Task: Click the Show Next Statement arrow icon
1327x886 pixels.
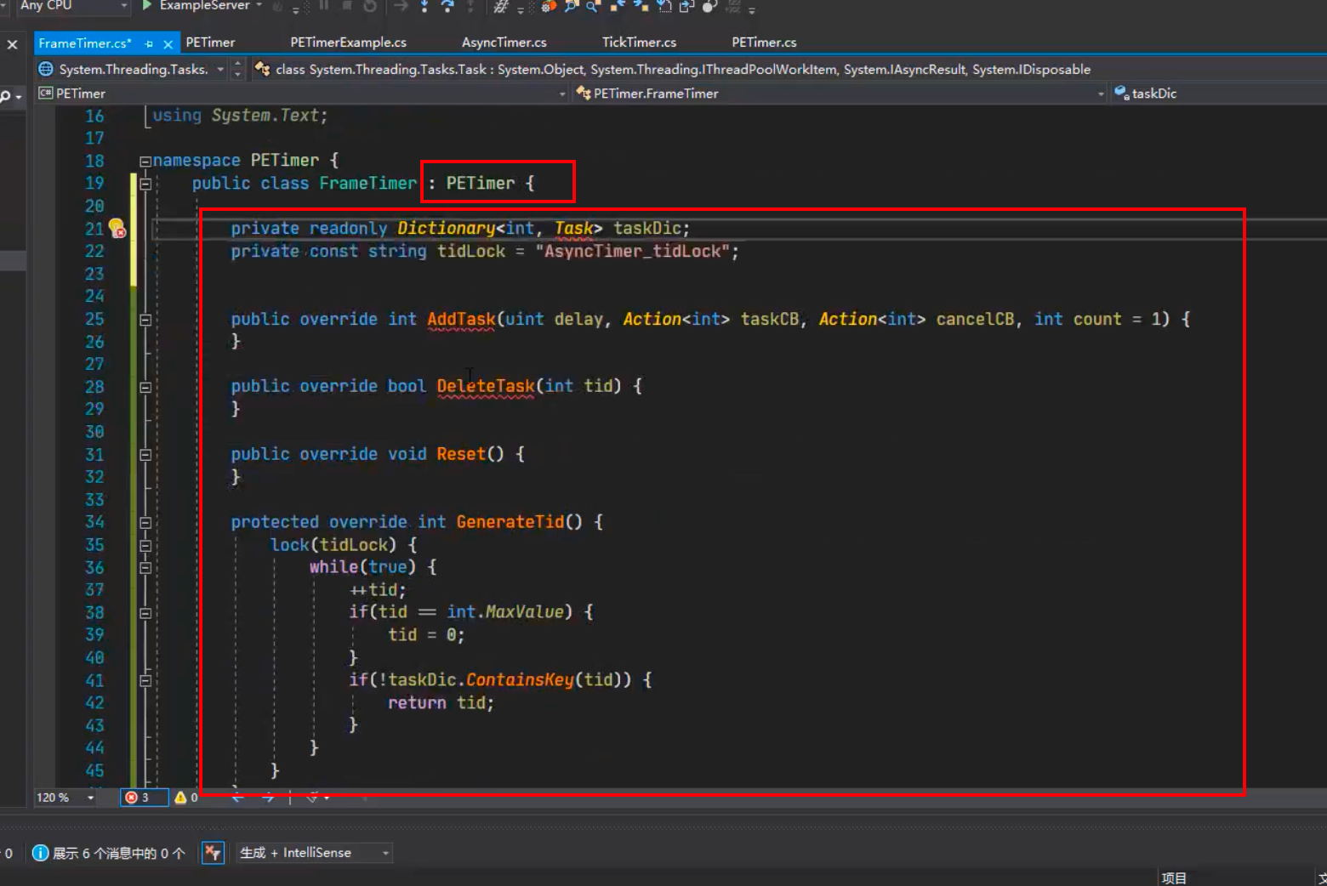Action: pyautogui.click(x=401, y=6)
